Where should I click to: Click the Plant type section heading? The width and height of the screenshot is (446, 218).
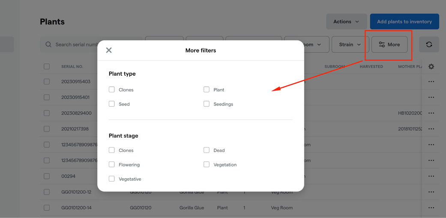click(x=122, y=74)
